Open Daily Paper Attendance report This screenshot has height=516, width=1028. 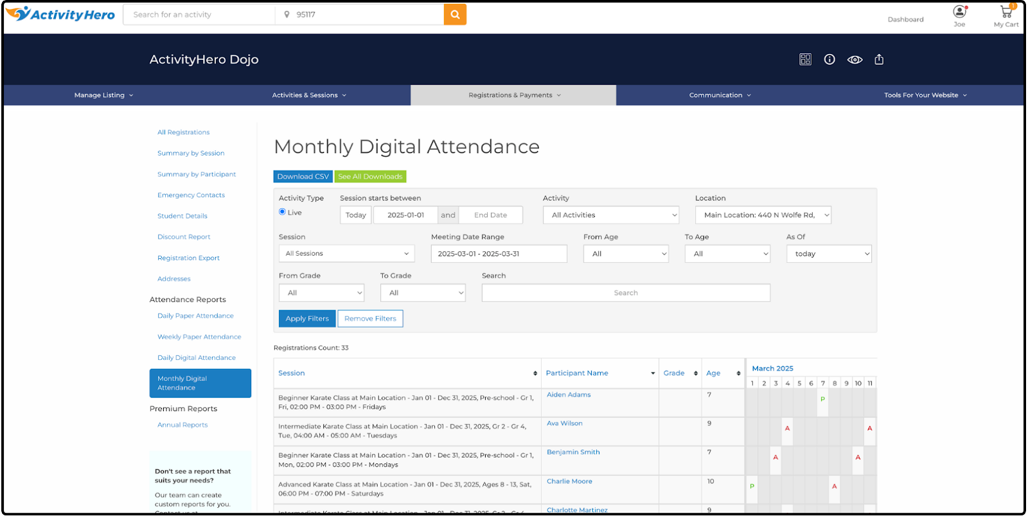click(195, 316)
